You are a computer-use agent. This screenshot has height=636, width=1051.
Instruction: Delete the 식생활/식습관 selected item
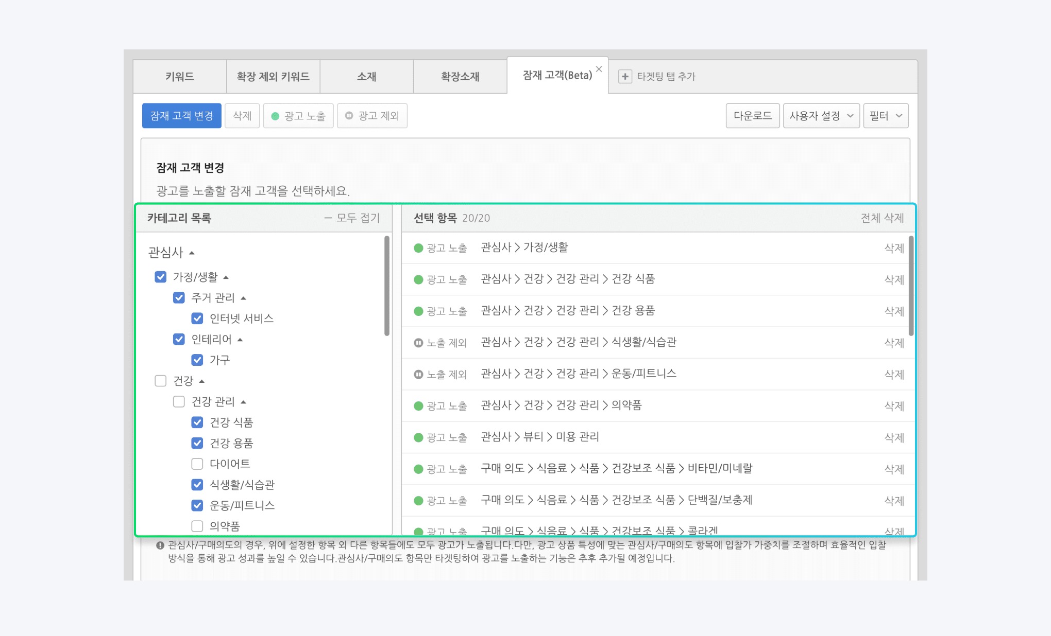click(x=894, y=343)
